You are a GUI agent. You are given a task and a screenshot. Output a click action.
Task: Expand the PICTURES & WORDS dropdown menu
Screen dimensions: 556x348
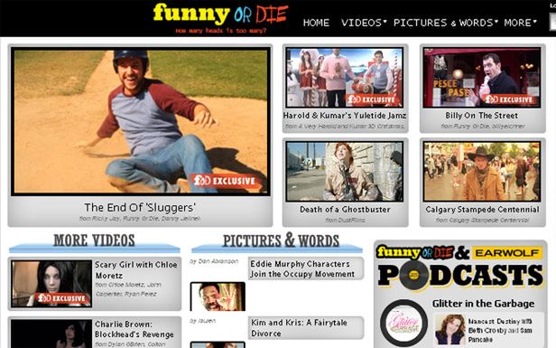[x=445, y=23]
